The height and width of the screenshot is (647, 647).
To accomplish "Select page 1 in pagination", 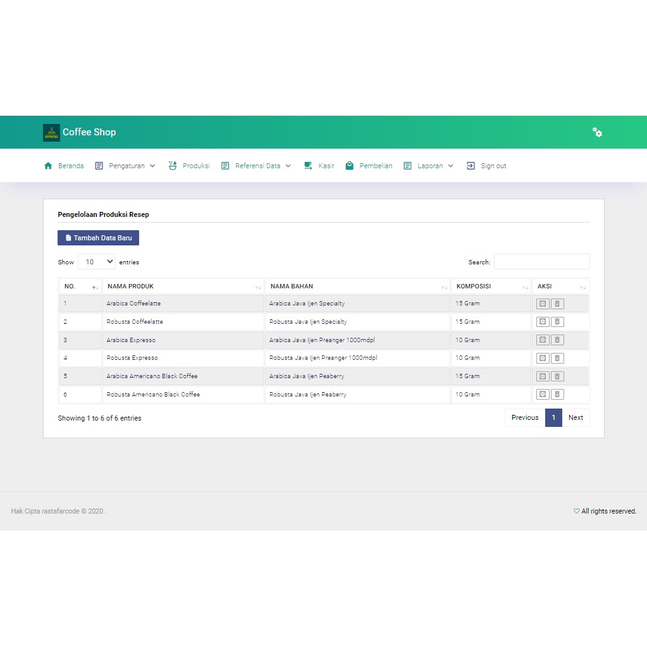I will (x=553, y=417).
